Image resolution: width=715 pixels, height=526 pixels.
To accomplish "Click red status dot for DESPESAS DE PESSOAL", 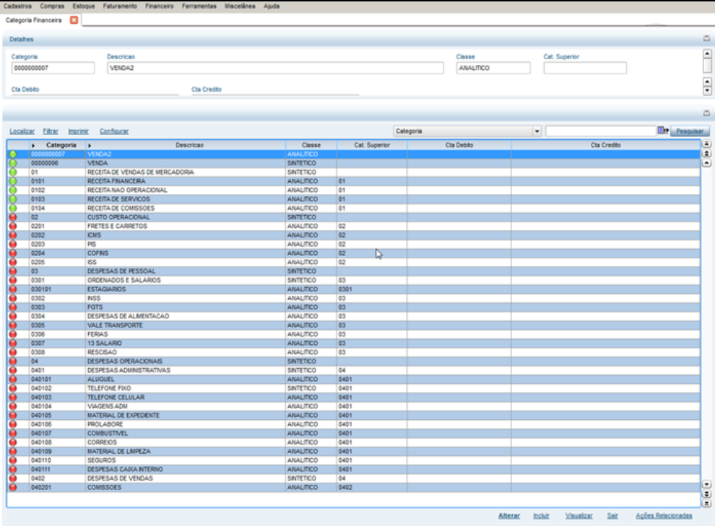I will tap(13, 271).
